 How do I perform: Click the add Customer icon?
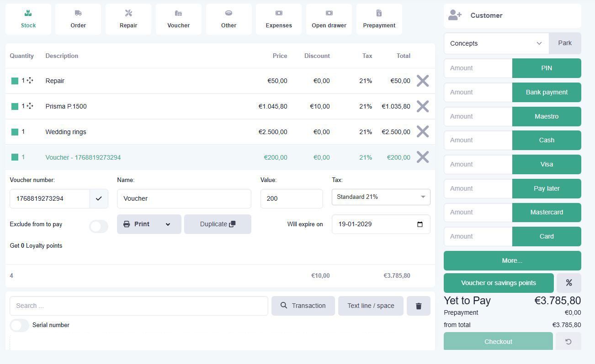455,16
